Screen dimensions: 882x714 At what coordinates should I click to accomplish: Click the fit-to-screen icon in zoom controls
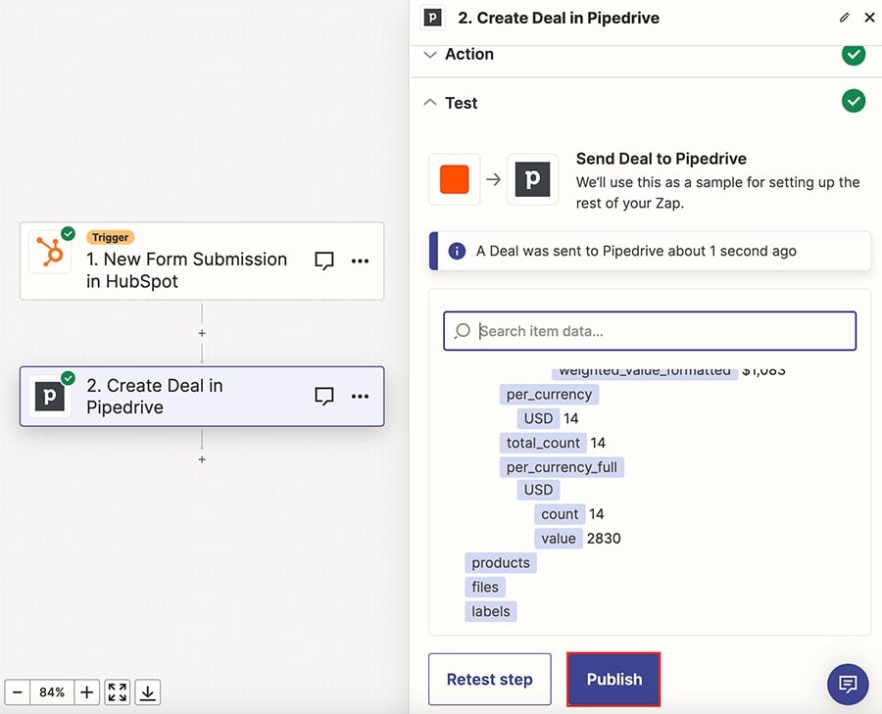click(x=116, y=692)
